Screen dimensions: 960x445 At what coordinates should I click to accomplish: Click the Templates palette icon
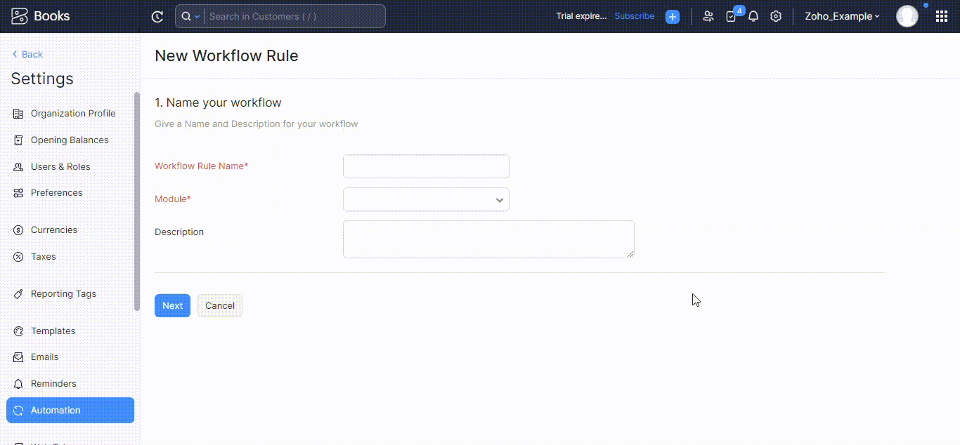pos(19,331)
